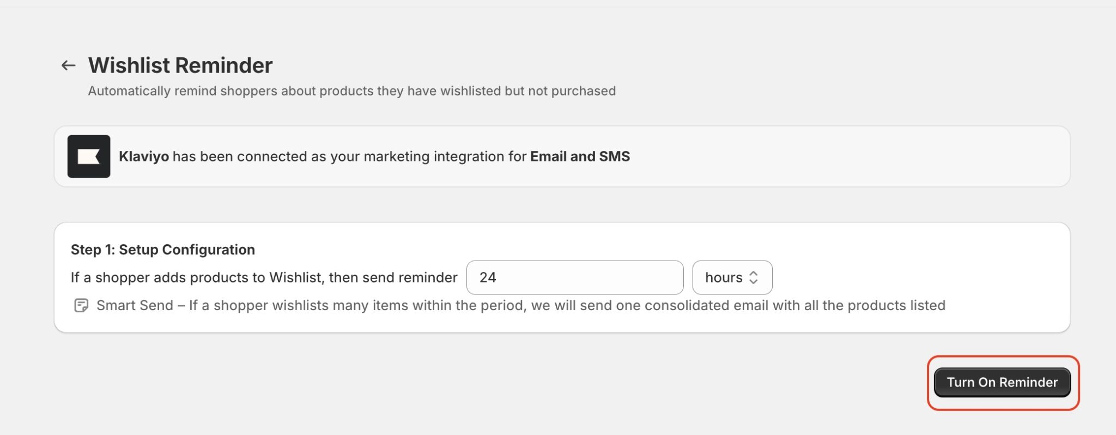Click the Klaviyo flag logo icon
1116x435 pixels.
[x=89, y=156]
